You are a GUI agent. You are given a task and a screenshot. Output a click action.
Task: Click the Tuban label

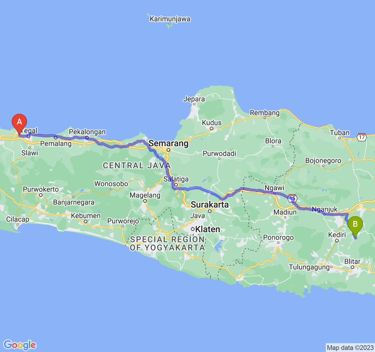340,133
